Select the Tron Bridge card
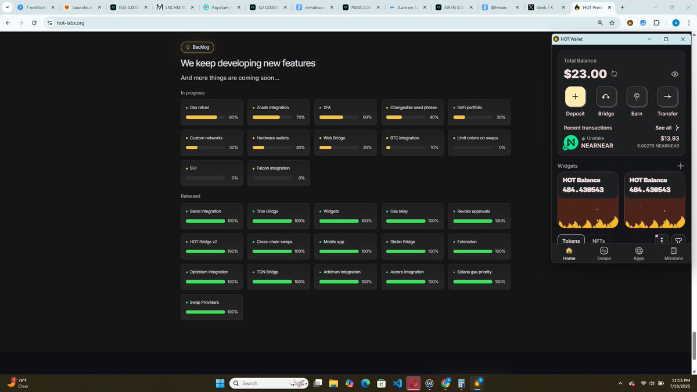Viewport: 697px width, 392px height. click(x=279, y=216)
